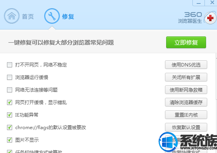Close the browser doctor window
217x153 pixels.
click(x=212, y=2)
